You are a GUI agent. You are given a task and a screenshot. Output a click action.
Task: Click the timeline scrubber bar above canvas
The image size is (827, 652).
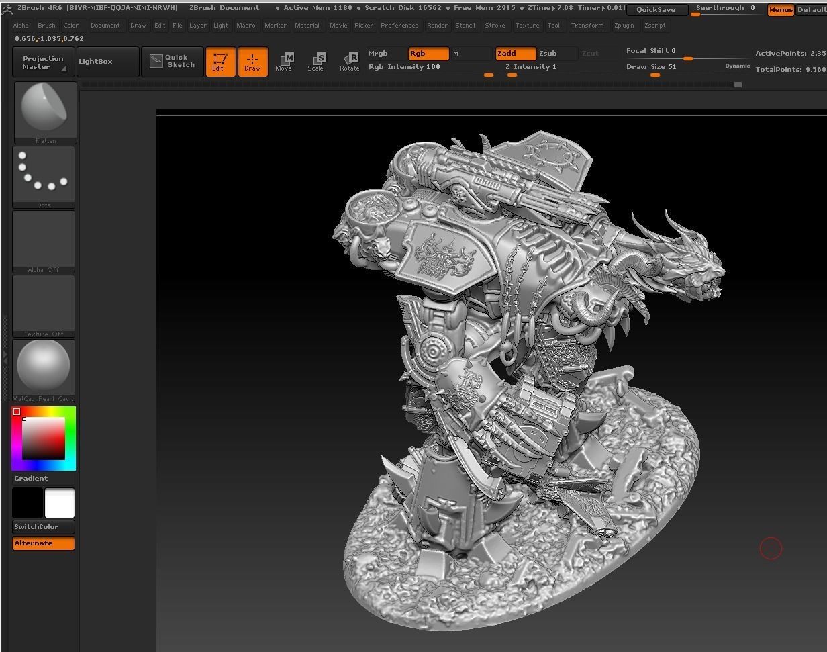(x=411, y=85)
